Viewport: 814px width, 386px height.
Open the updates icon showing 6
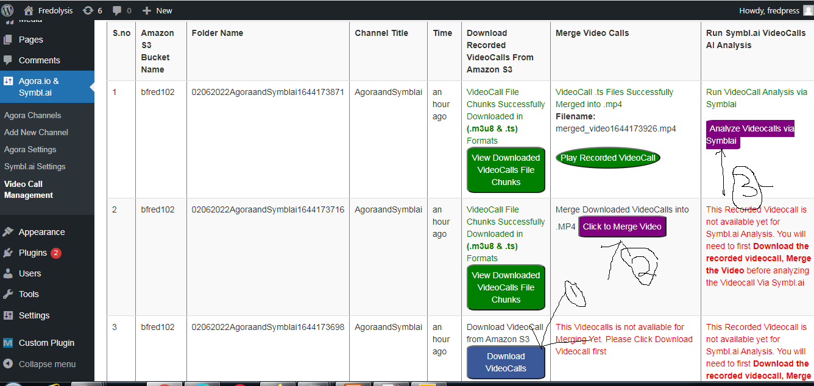coord(92,10)
